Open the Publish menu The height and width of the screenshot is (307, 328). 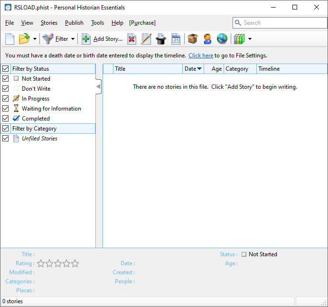click(74, 23)
